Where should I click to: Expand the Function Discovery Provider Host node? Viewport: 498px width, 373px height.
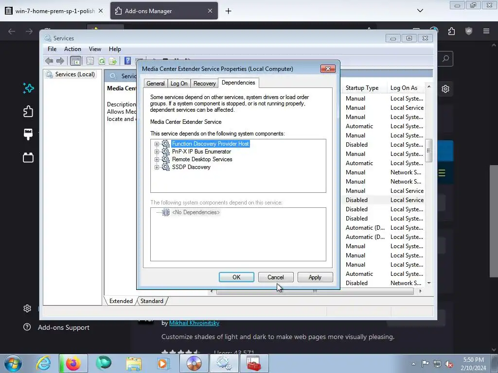pos(157,144)
